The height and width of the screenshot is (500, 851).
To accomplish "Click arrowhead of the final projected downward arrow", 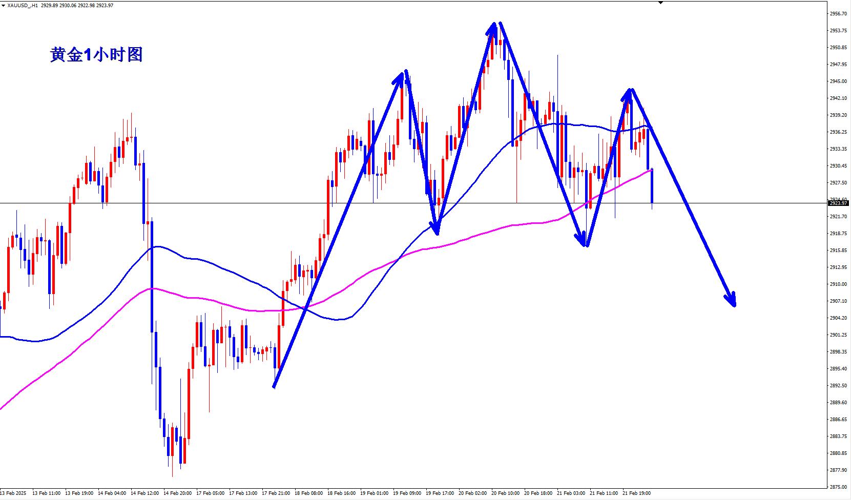I will pyautogui.click(x=733, y=302).
